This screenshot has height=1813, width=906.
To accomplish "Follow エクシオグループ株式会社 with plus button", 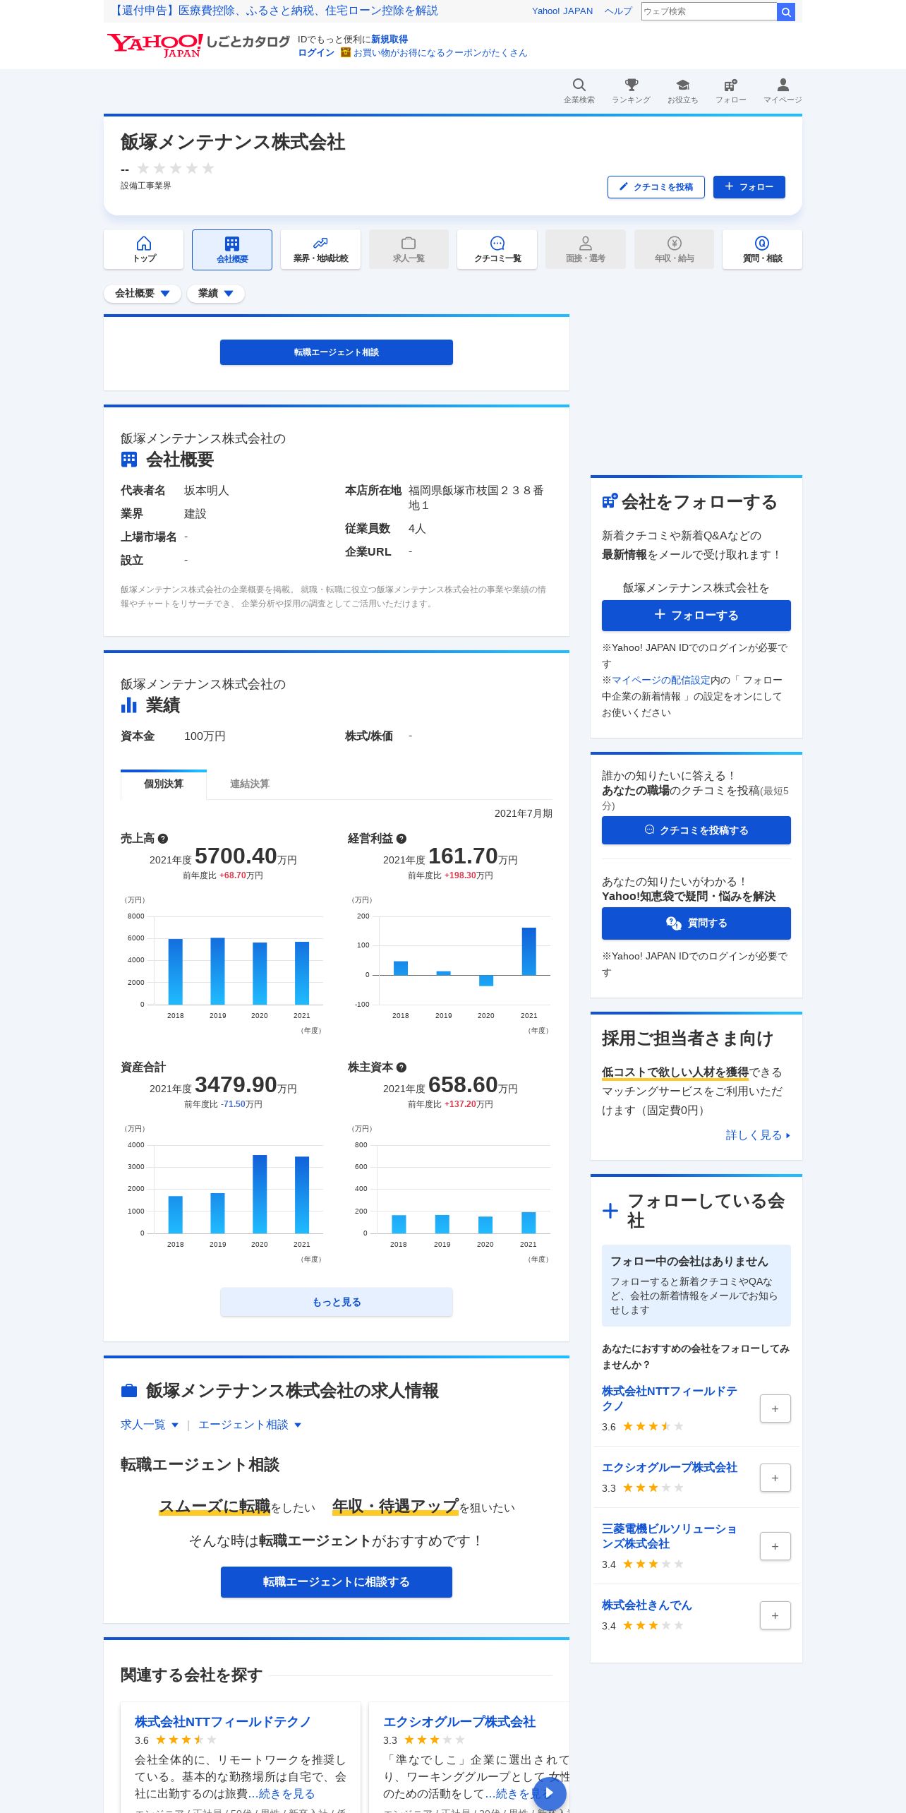I will pos(775,1478).
